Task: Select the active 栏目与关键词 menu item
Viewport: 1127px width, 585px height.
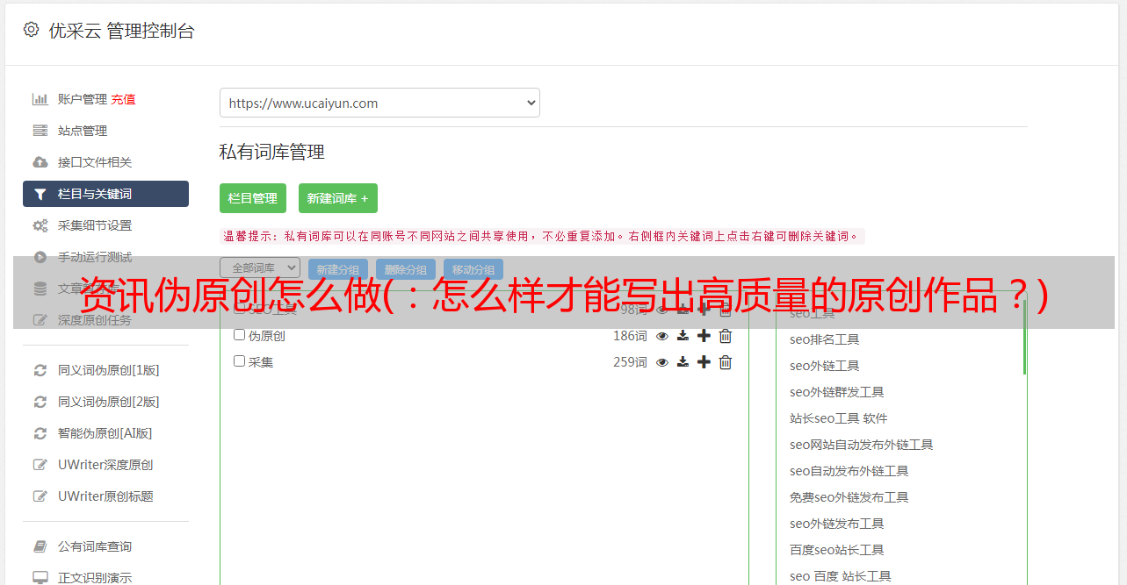Action: (105, 194)
